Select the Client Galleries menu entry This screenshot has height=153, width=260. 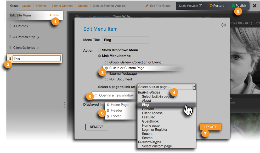click(x=24, y=48)
